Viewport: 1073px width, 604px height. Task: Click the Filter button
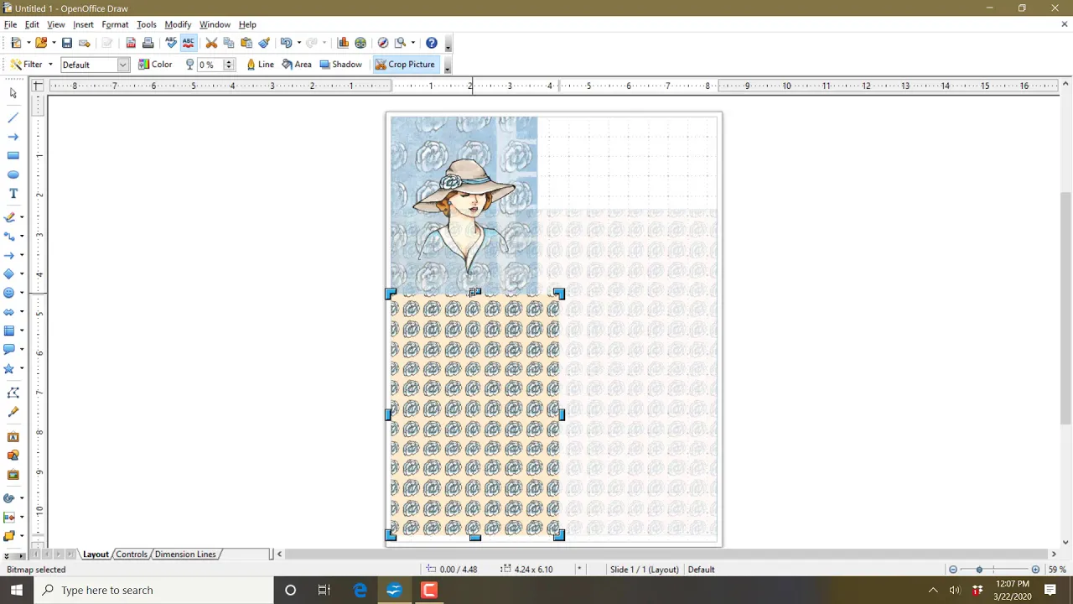[27, 65]
